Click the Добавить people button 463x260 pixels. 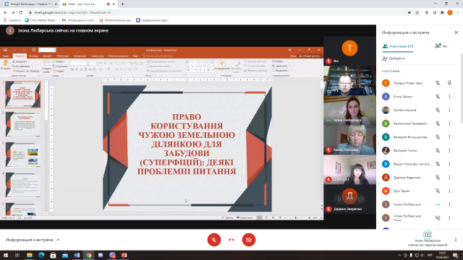pos(394,58)
